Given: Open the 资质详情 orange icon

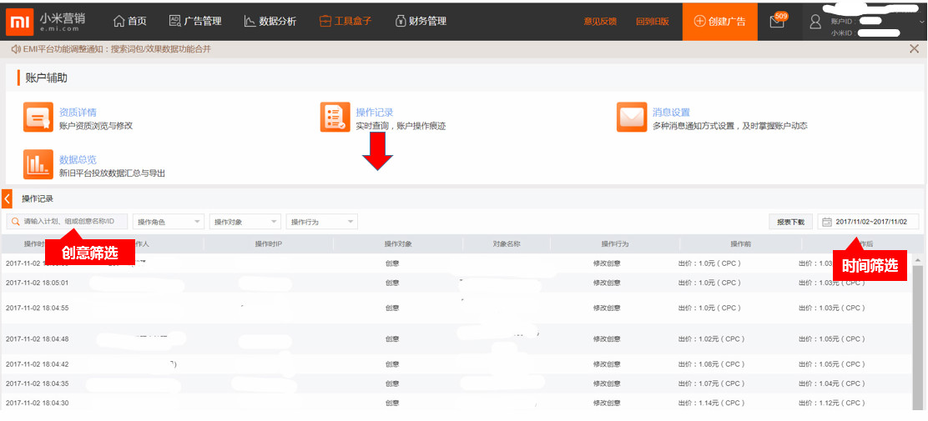Looking at the screenshot, I should click(x=38, y=118).
